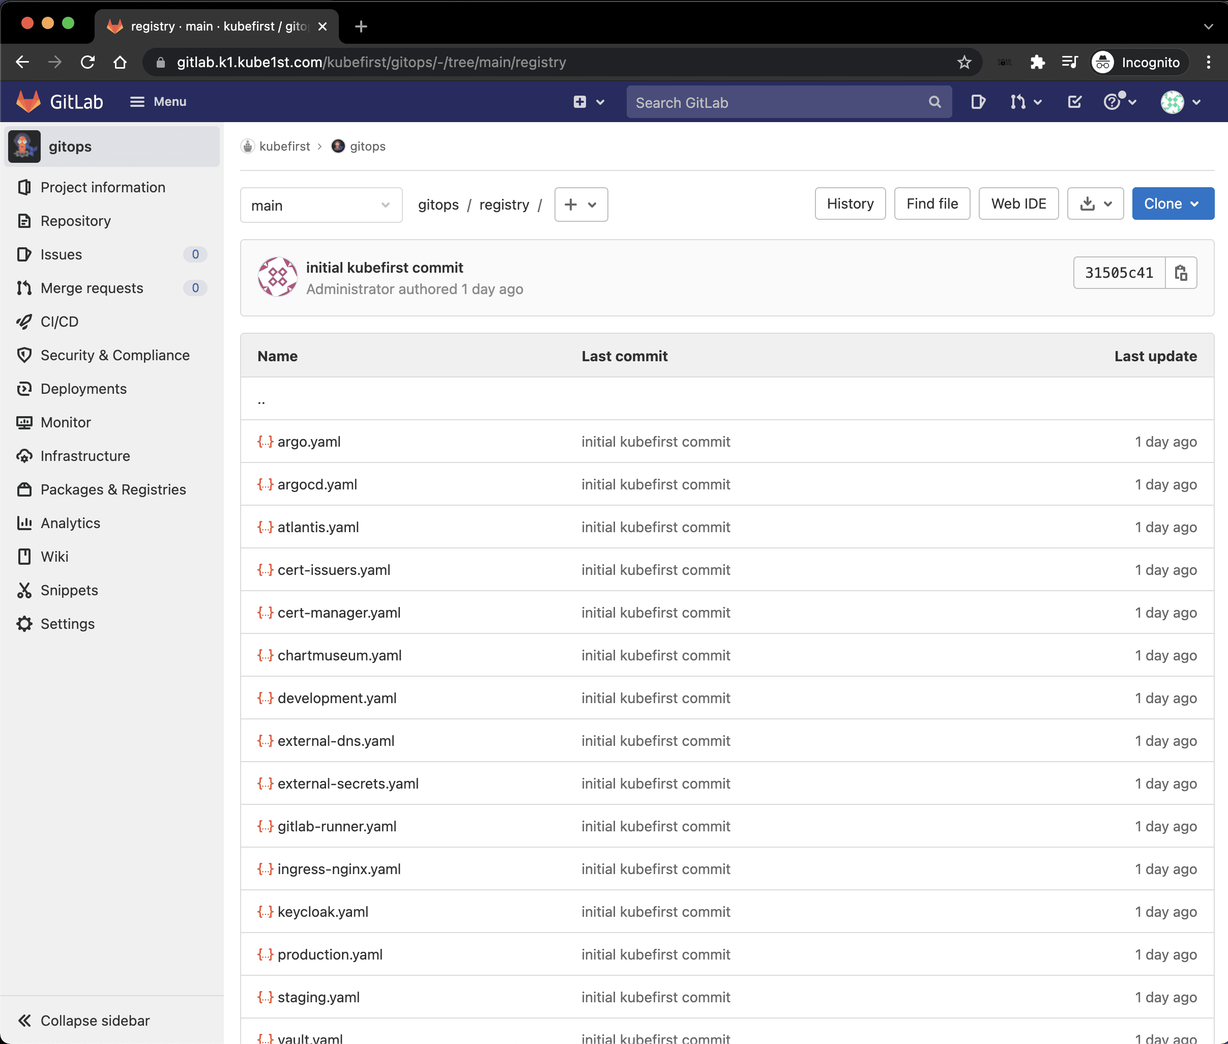Click the Security & Compliance shield icon
Image resolution: width=1228 pixels, height=1044 pixels.
(24, 355)
